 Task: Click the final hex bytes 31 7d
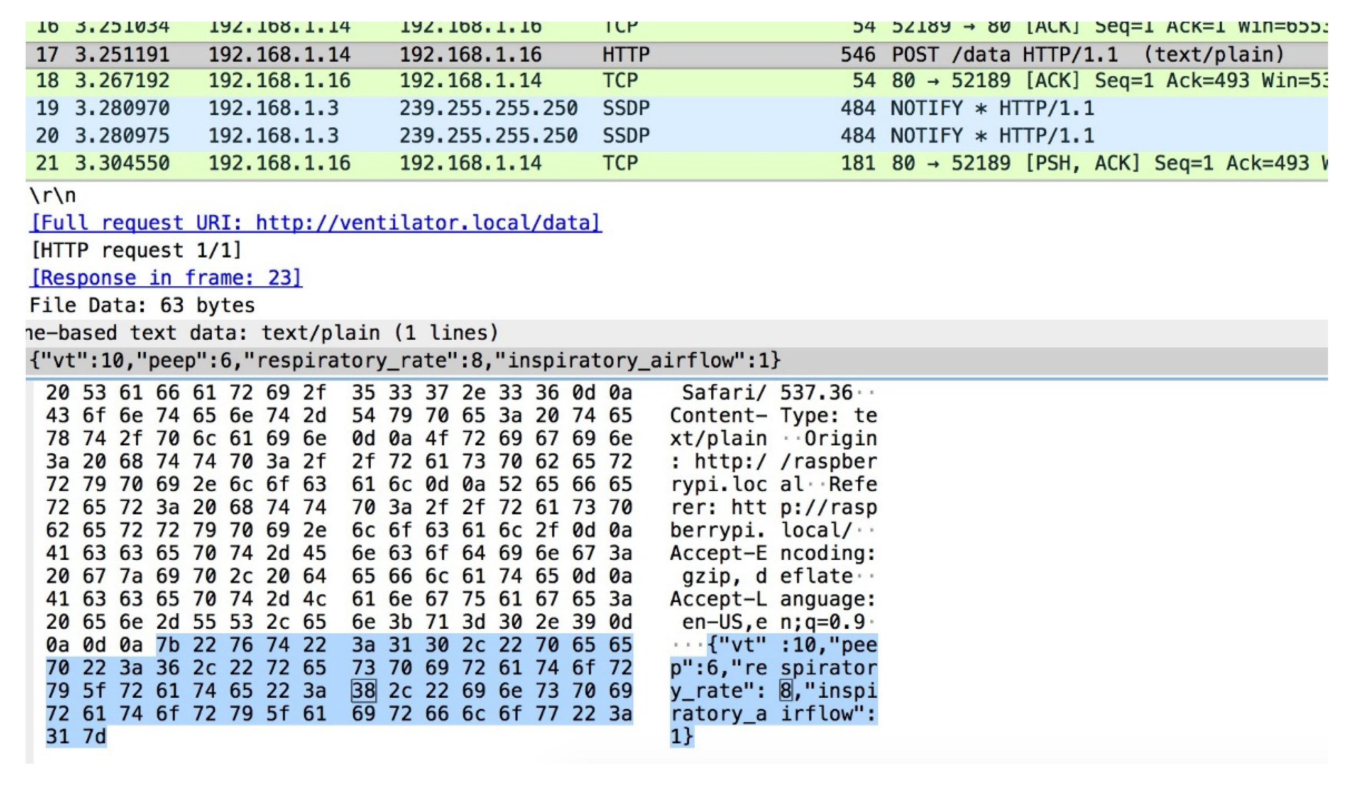pyautogui.click(x=76, y=736)
